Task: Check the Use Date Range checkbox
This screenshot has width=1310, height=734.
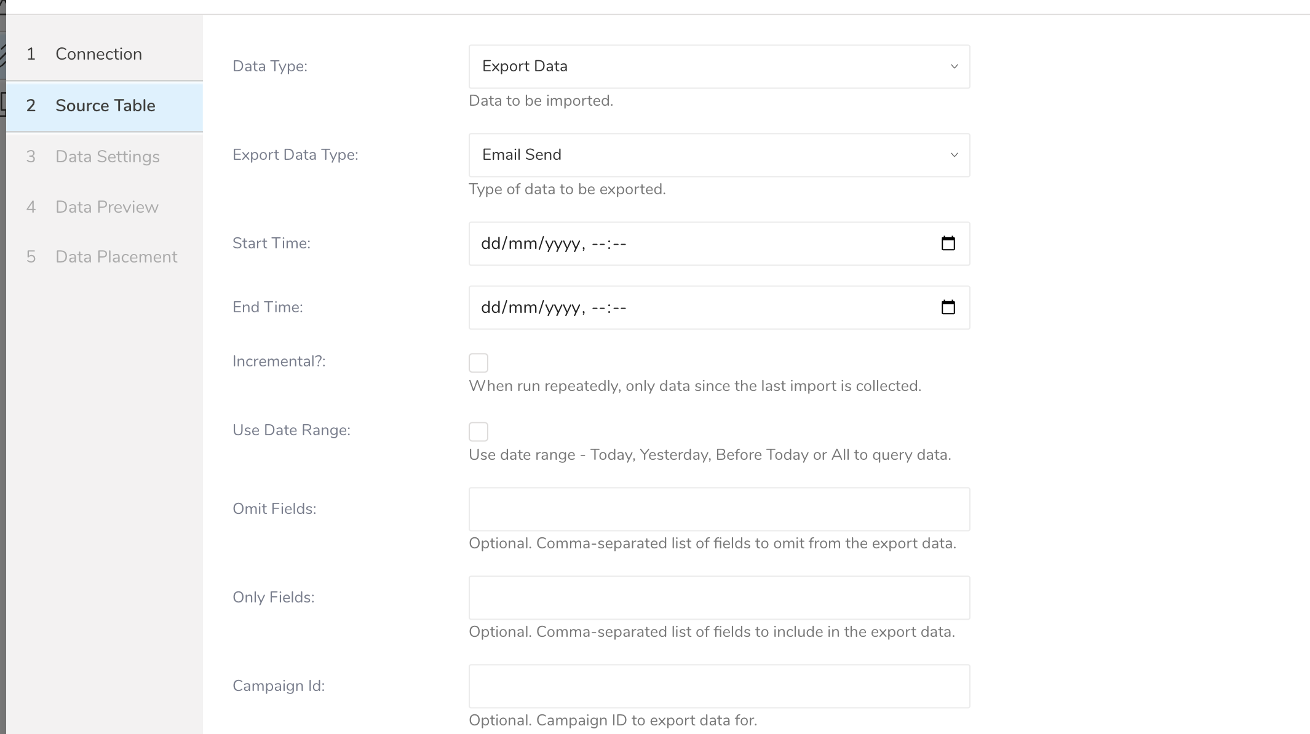Action: (478, 432)
